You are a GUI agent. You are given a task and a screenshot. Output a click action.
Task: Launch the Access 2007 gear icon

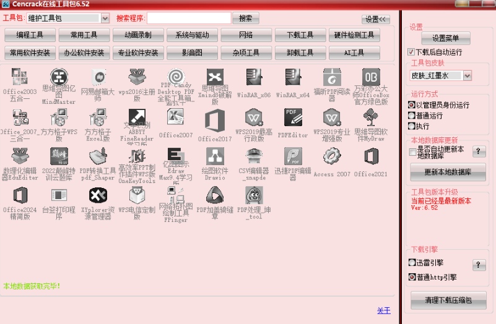tap(332, 156)
